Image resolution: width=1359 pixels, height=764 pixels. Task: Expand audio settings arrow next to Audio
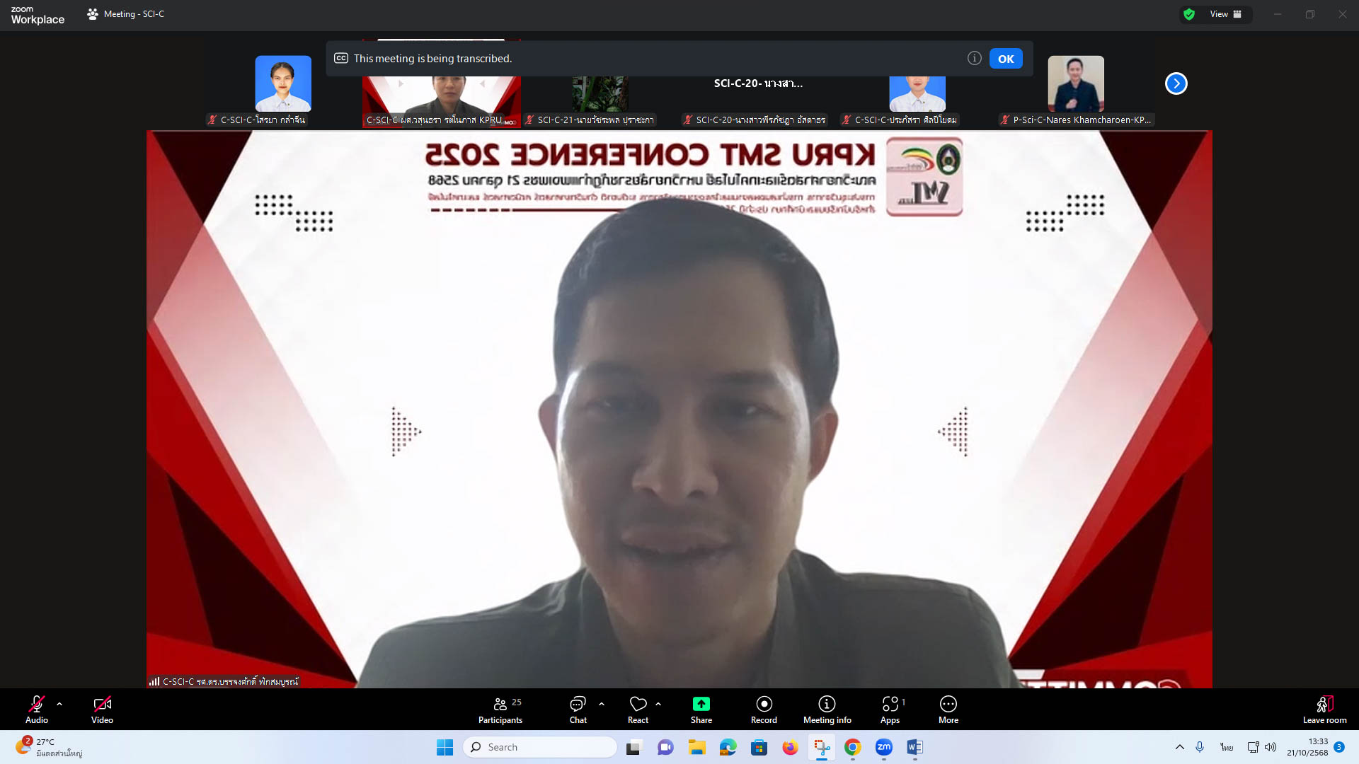point(59,704)
